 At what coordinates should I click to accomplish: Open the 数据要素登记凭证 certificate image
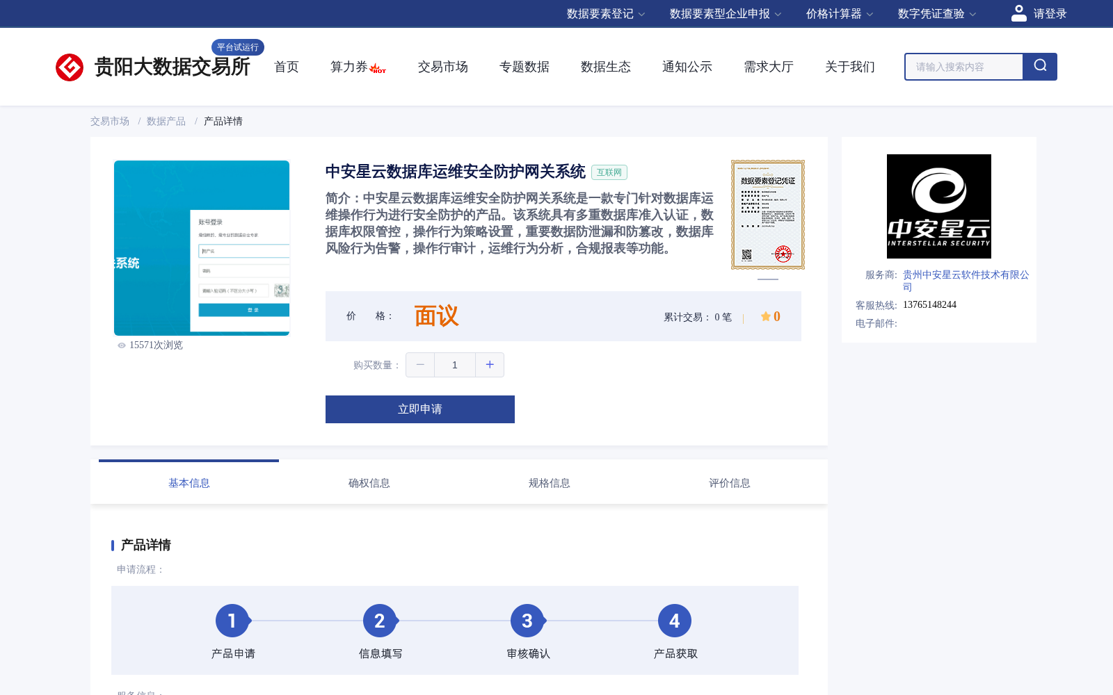tap(768, 215)
